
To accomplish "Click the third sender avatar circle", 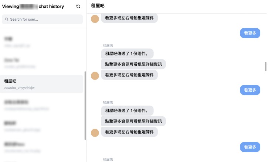I will [95, 132].
